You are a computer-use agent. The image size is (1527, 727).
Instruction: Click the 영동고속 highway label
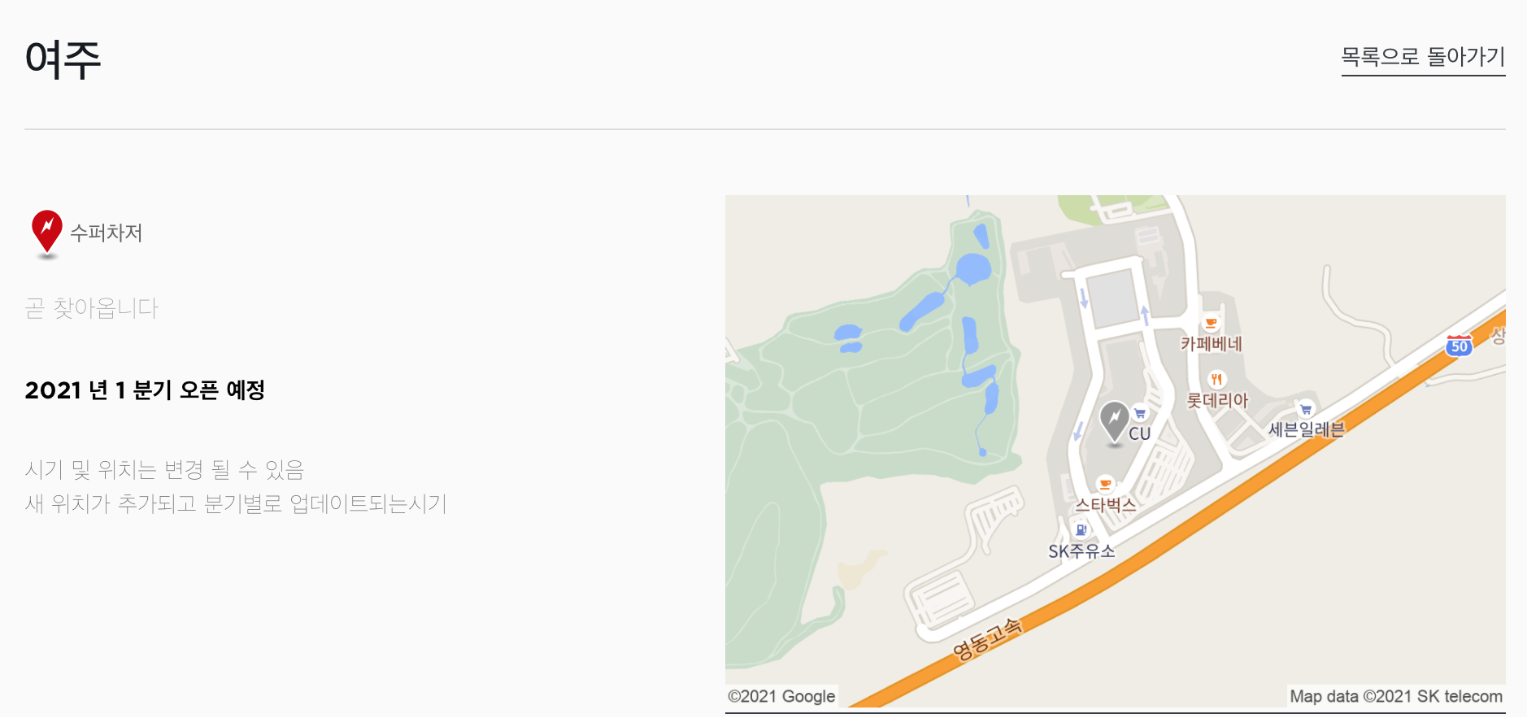[987, 639]
